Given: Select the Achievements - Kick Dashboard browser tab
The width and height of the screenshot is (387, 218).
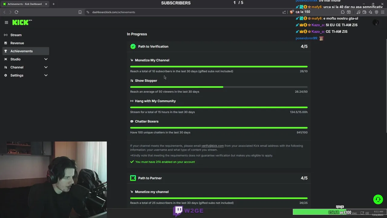Looking at the screenshot, I should [25, 4].
